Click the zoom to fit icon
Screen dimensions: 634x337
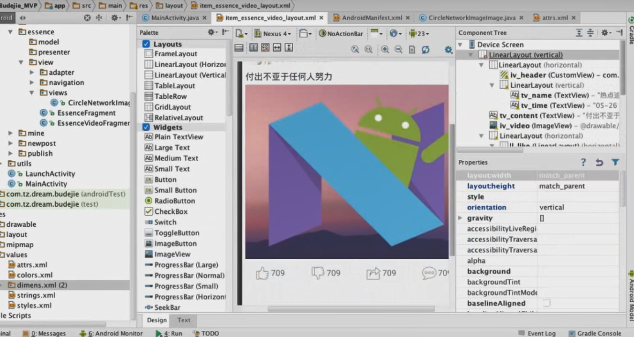(355, 49)
